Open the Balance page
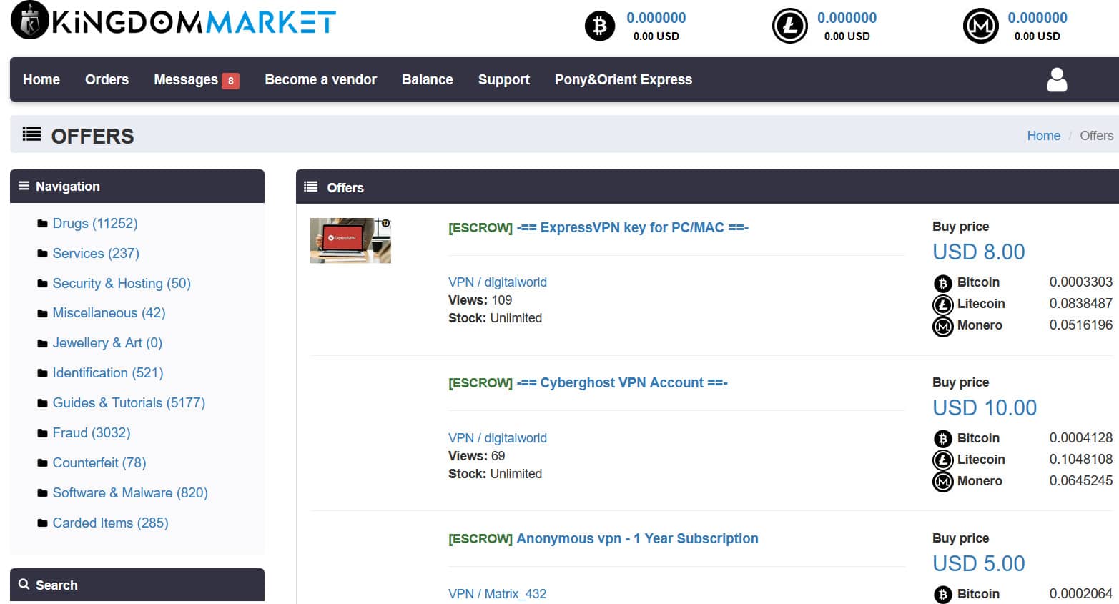Screen dimensions: 1119x604 click(x=427, y=79)
